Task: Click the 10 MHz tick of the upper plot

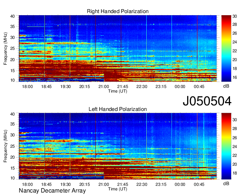Action: coord(12,80)
